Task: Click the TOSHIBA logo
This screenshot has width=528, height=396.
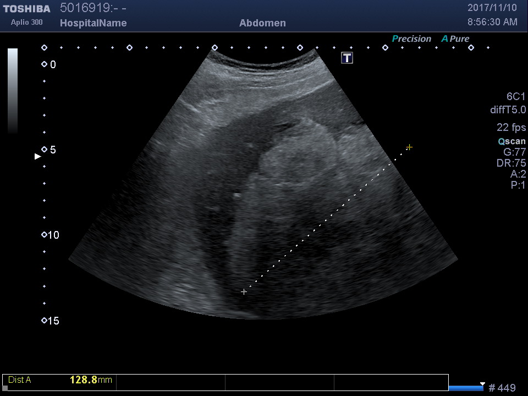Action: pyautogui.click(x=26, y=8)
